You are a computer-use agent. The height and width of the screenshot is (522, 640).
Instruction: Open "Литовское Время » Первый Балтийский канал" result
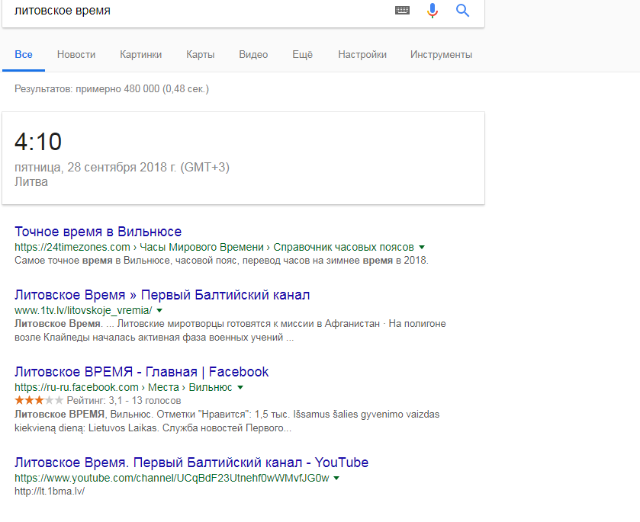pyautogui.click(x=162, y=295)
